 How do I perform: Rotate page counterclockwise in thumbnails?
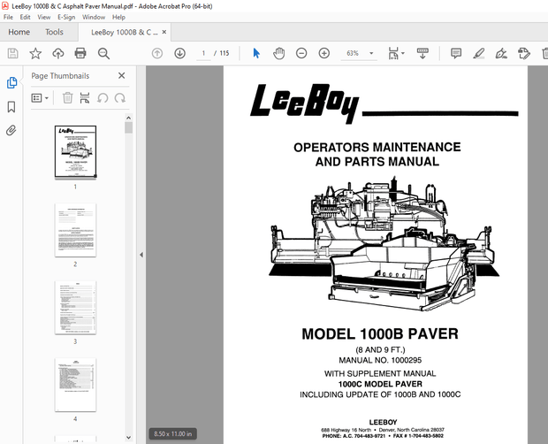[103, 98]
